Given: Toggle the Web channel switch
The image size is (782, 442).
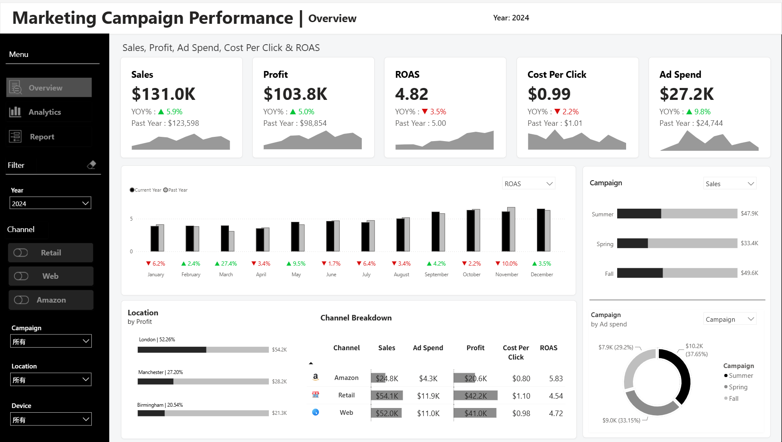Looking at the screenshot, I should [x=21, y=276].
